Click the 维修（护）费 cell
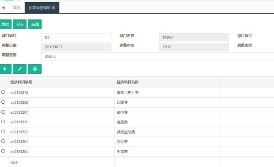274x167 pixels. [168, 93]
